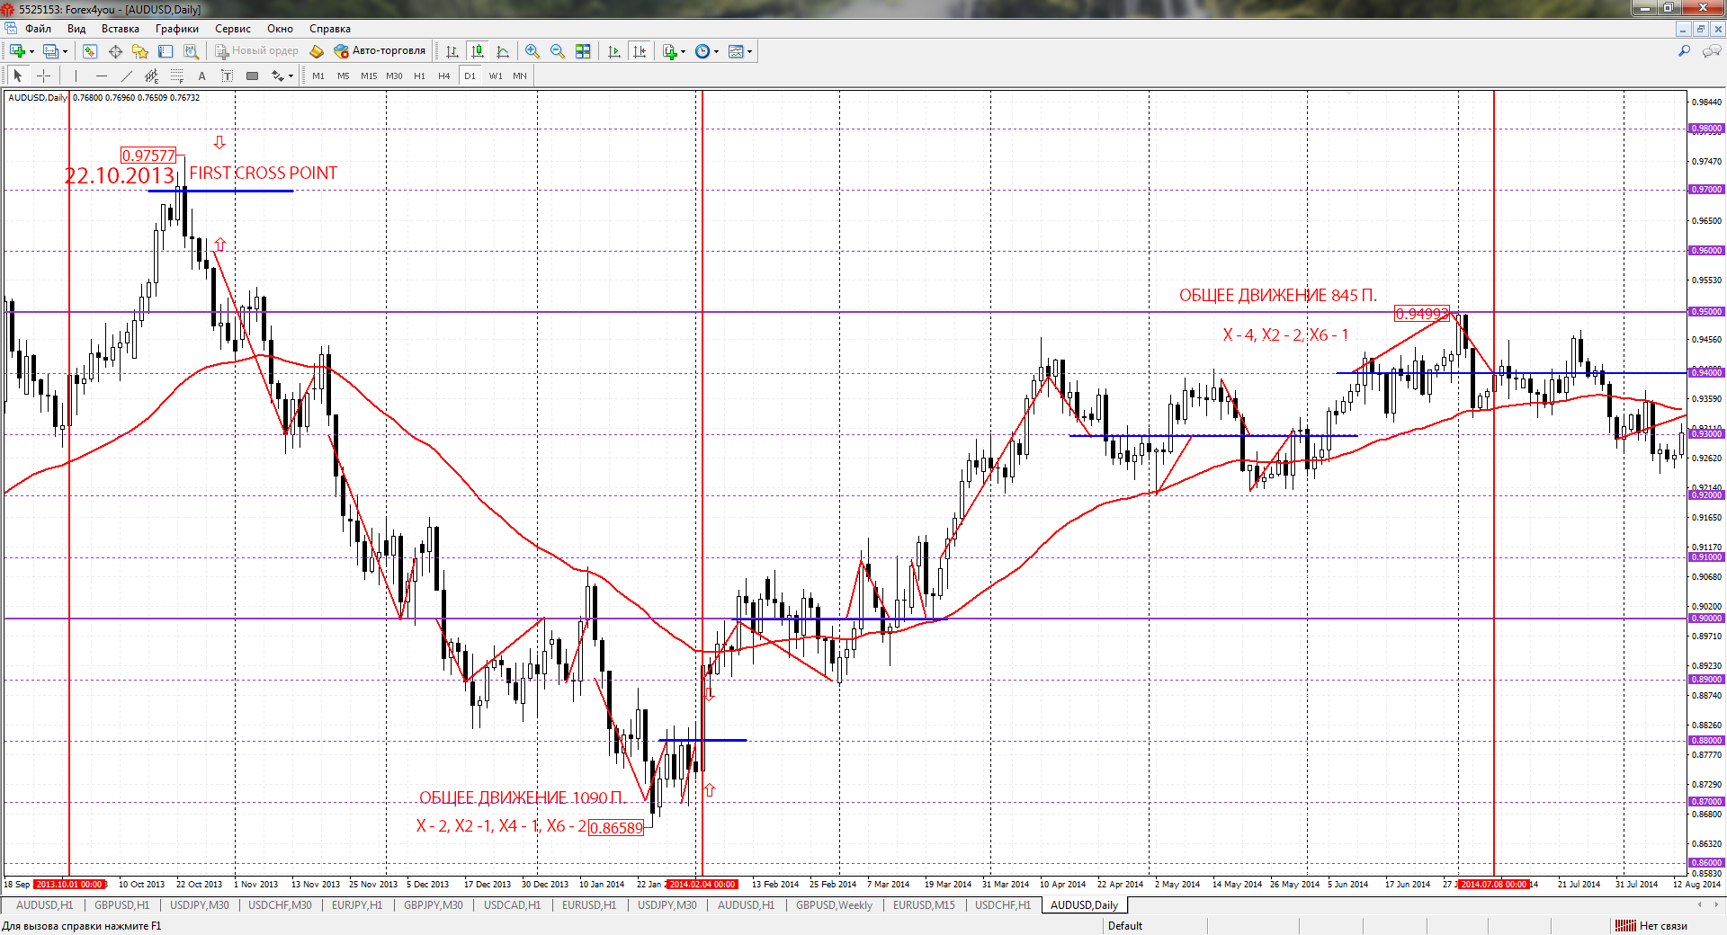Click the Нет связи connection status
1727x935 pixels.
coord(1651,926)
